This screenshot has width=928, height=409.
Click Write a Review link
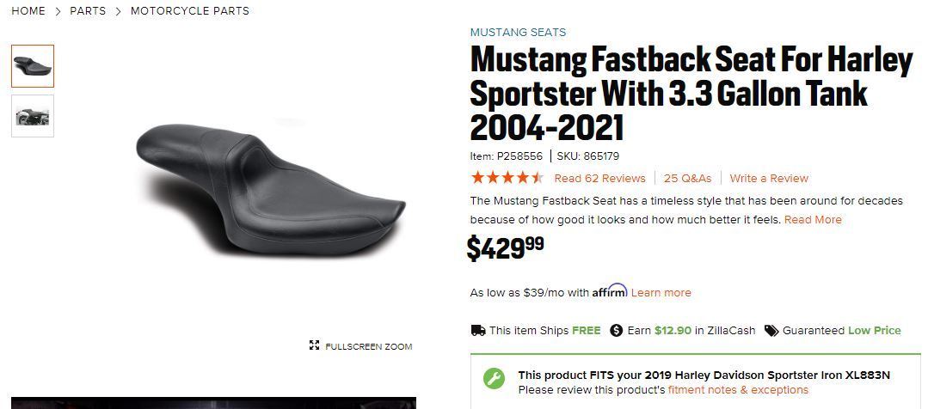click(769, 179)
